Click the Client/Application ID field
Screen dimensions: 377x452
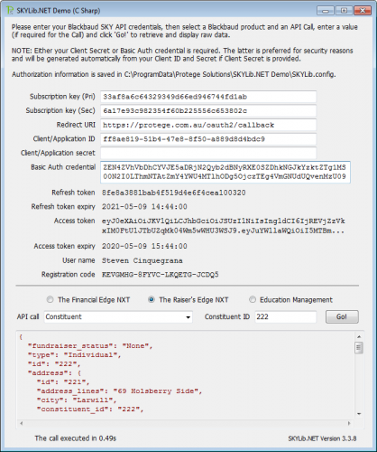(x=208, y=139)
